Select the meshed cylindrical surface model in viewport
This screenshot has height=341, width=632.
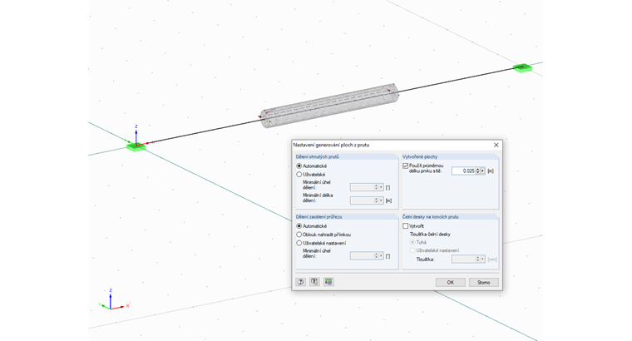329,106
